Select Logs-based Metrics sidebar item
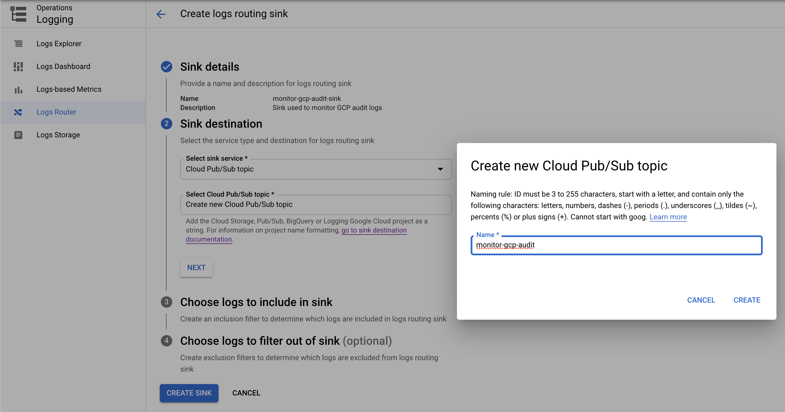This screenshot has height=412, width=785. pyautogui.click(x=68, y=89)
